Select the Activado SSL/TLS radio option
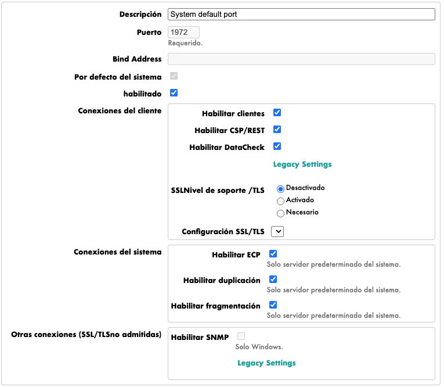Image resolution: width=444 pixels, height=387 pixels. pos(280,201)
